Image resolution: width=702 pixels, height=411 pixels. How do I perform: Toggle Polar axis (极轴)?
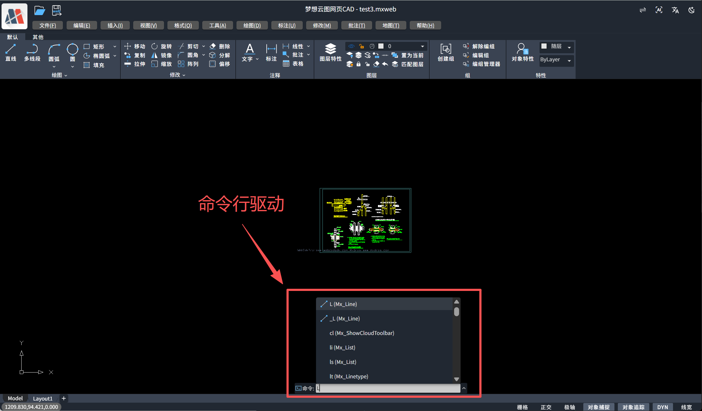569,407
